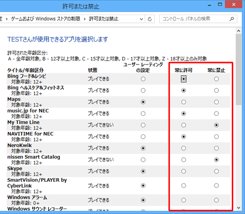Close the 許可または禁止 window
Screen dimensions: 245x214
pyautogui.click(x=234, y=4)
